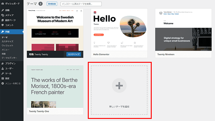Click the カスタマイズ button on Twenty Twenty
The height and width of the screenshot is (121, 215).
(74, 54)
